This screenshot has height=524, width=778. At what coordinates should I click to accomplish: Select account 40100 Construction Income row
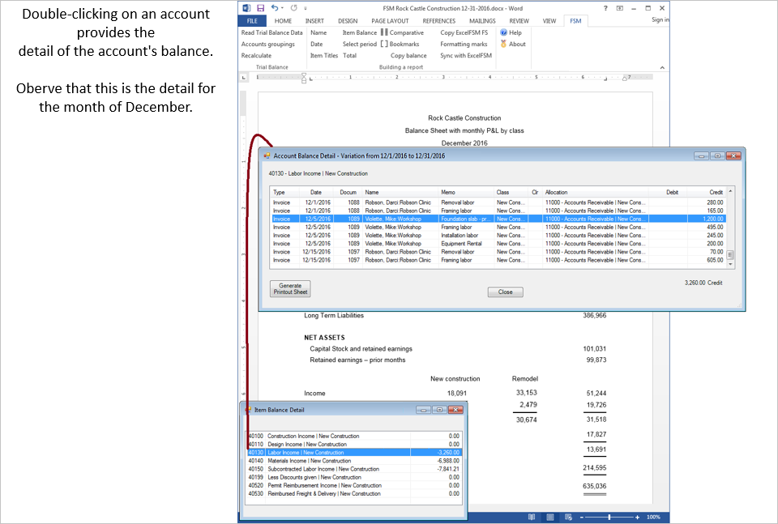coord(354,436)
